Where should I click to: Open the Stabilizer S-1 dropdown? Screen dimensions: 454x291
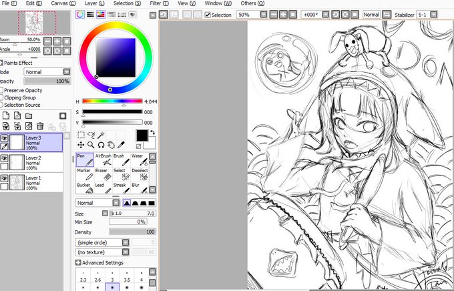433,15
